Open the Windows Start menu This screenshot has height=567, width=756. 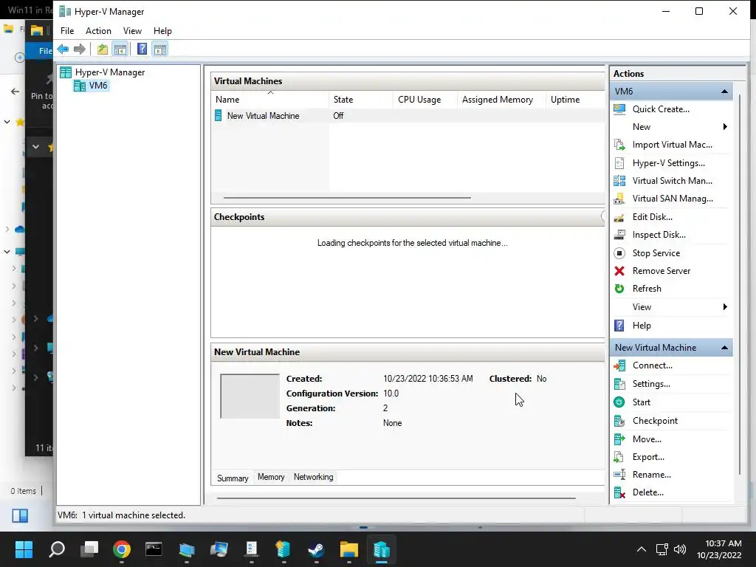point(24,549)
